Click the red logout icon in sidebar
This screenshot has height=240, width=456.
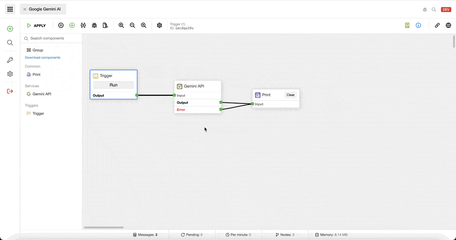(10, 91)
